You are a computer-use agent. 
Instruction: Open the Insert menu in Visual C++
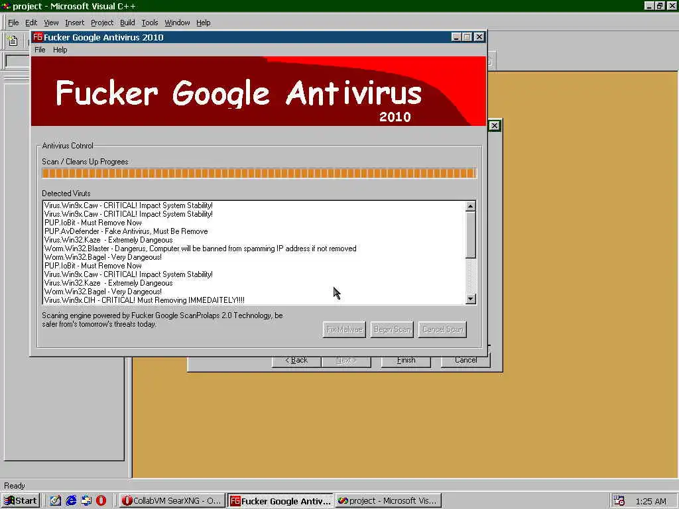click(74, 23)
